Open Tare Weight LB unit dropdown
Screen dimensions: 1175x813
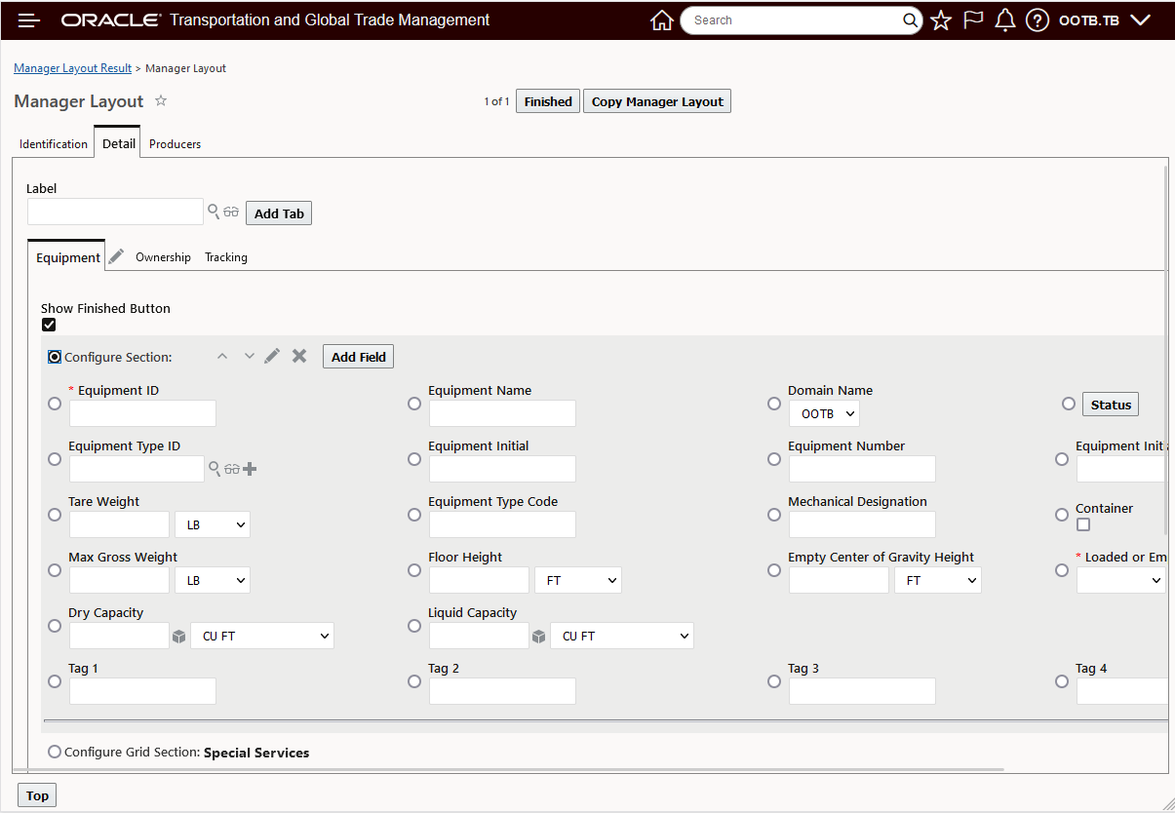(x=213, y=524)
